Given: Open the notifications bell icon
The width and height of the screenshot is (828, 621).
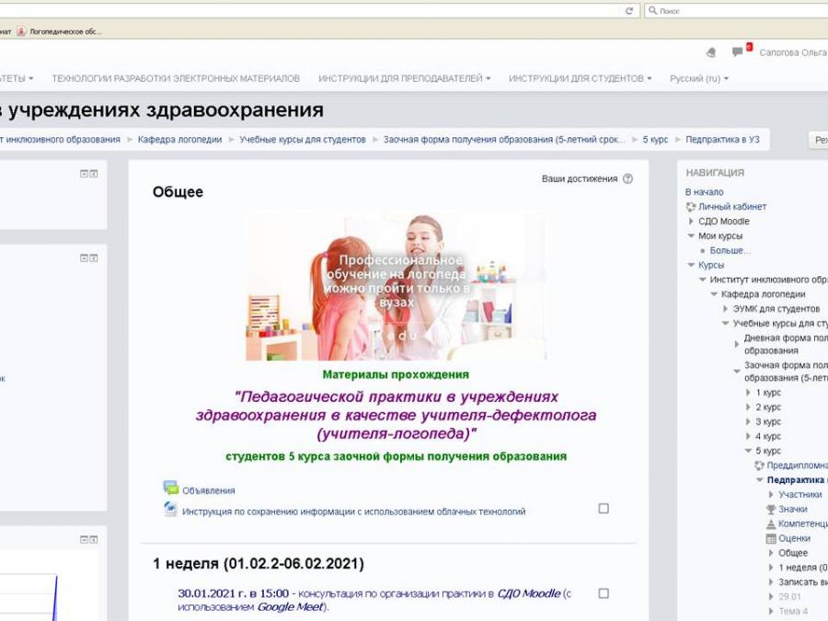Looking at the screenshot, I should pyautogui.click(x=711, y=52).
